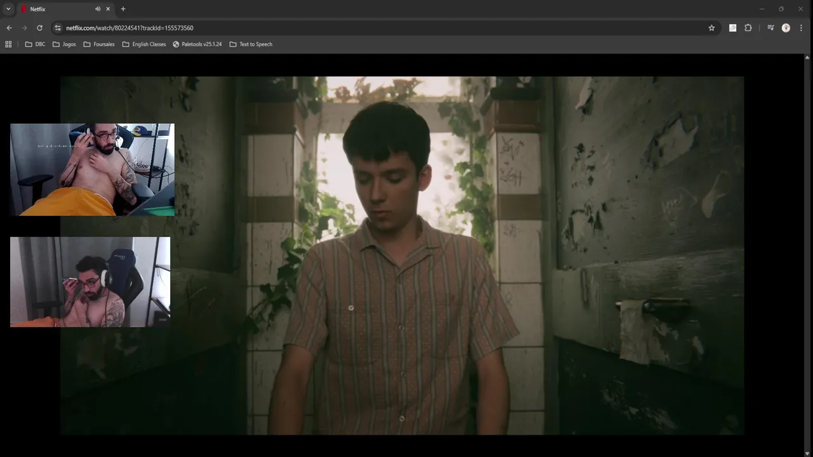
Task: Restore down the Chrome window
Action: point(781,9)
